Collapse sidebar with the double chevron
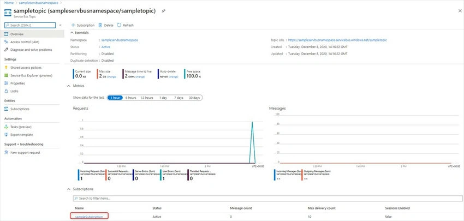The height and width of the screenshot is (221, 464). 61,26
